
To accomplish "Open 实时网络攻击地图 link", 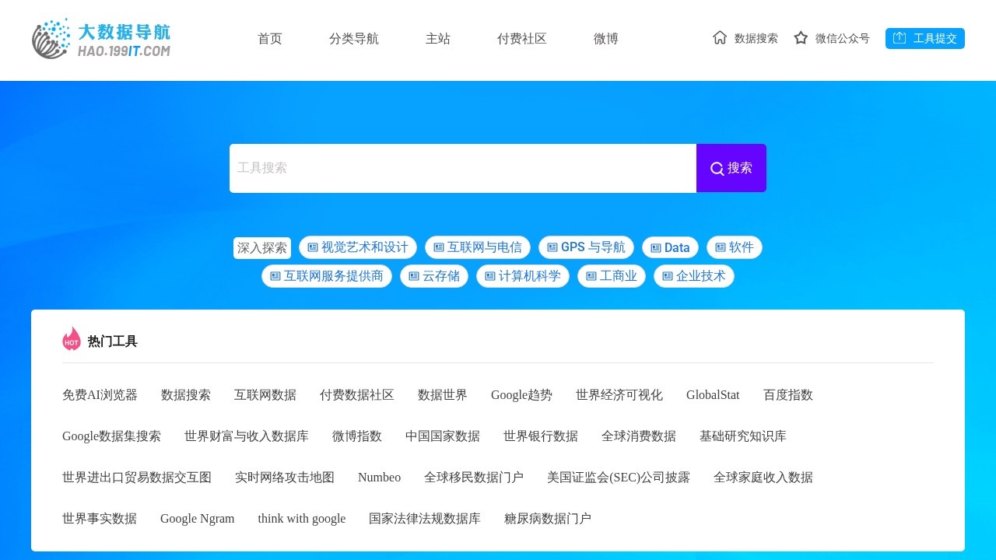I will 285,478.
